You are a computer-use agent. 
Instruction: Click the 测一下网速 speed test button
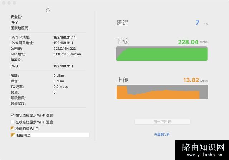[x=162, y=121]
